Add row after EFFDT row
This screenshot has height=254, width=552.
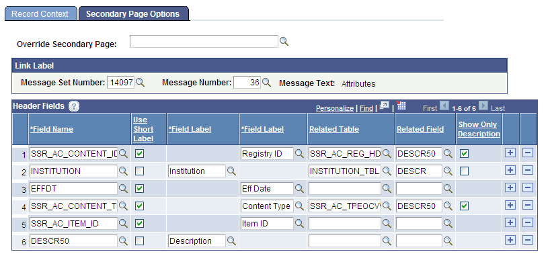[x=510, y=188]
